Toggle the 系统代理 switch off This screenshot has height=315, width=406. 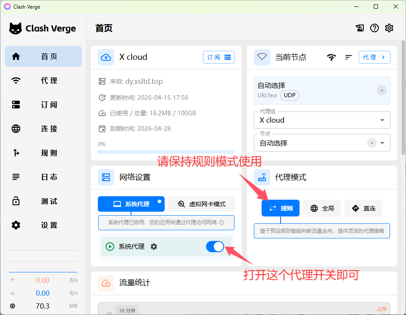[215, 247]
